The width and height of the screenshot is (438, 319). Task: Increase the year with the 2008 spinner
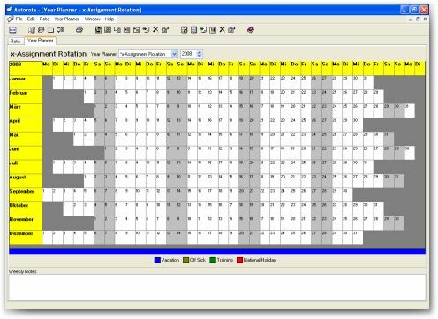point(200,52)
